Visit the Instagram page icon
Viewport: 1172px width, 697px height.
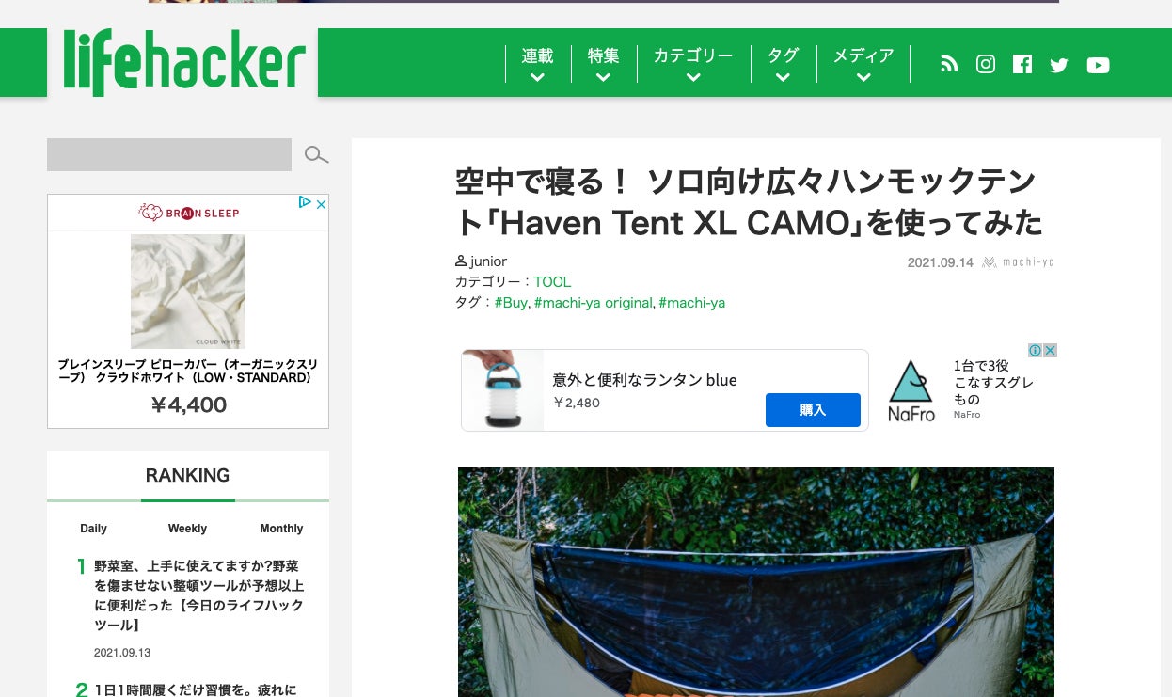tap(986, 64)
